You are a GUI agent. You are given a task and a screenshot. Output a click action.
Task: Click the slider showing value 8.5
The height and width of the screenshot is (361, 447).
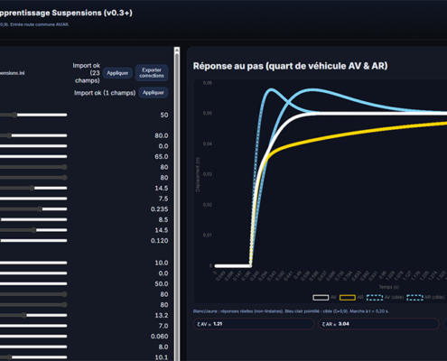coord(33,219)
